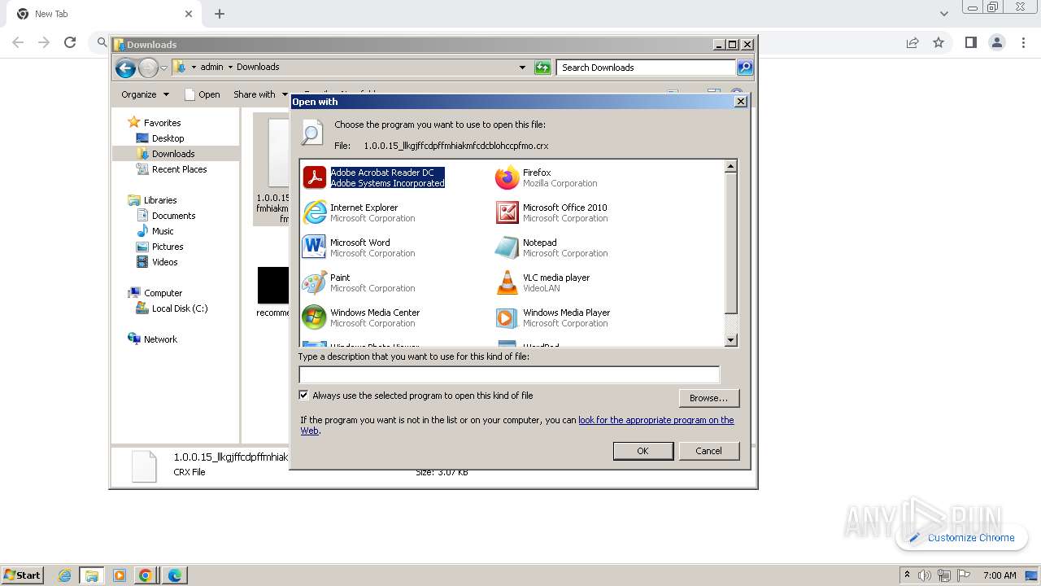Open media player taskbar icon

tap(119, 575)
